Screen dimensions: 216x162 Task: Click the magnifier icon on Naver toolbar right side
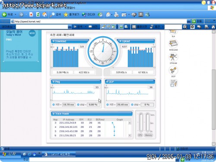[185, 27]
